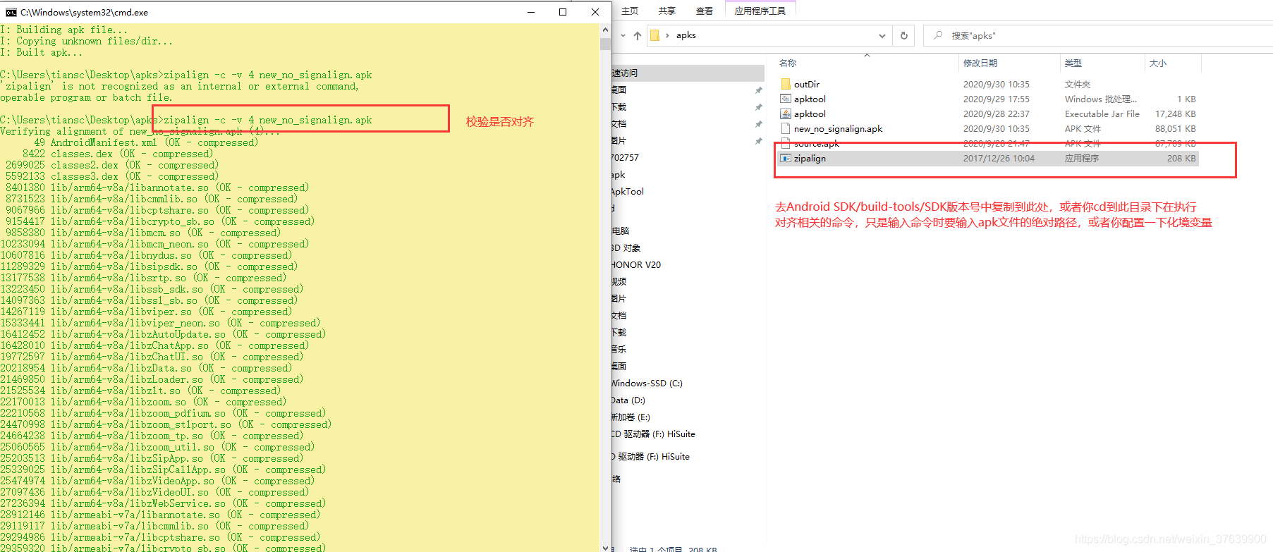
Task: Open 3D 对象 in navigation pane
Action: point(626,248)
